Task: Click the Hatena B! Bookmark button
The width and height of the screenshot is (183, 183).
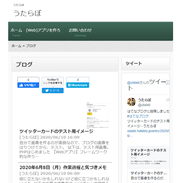Action: click(x=77, y=85)
